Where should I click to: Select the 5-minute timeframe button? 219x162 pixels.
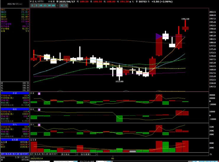pyautogui.click(x=36, y=5)
